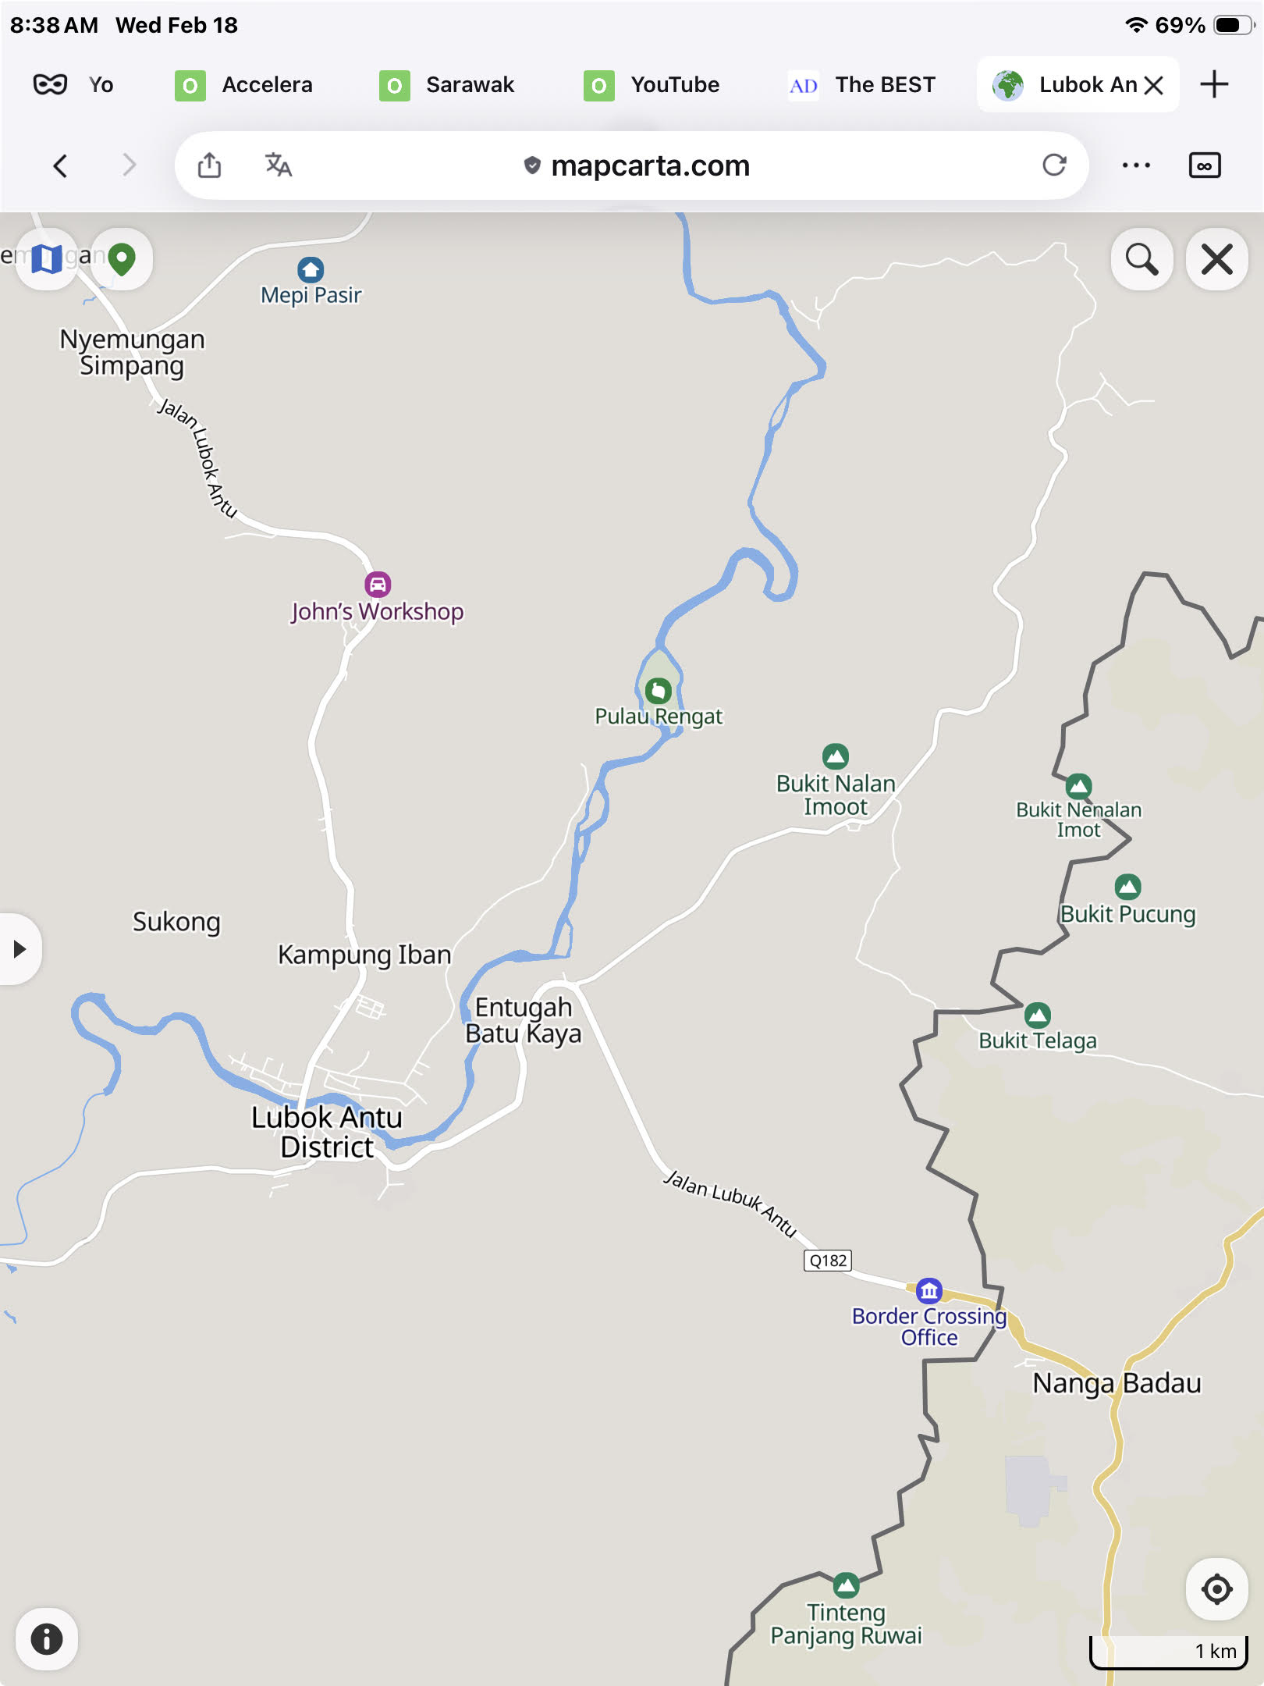Reload the mapcarta.com page
1264x1686 pixels.
(1054, 165)
